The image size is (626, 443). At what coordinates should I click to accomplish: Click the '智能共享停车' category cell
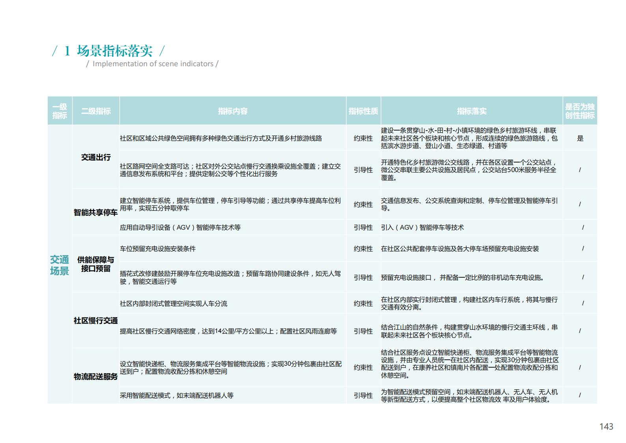tap(96, 213)
